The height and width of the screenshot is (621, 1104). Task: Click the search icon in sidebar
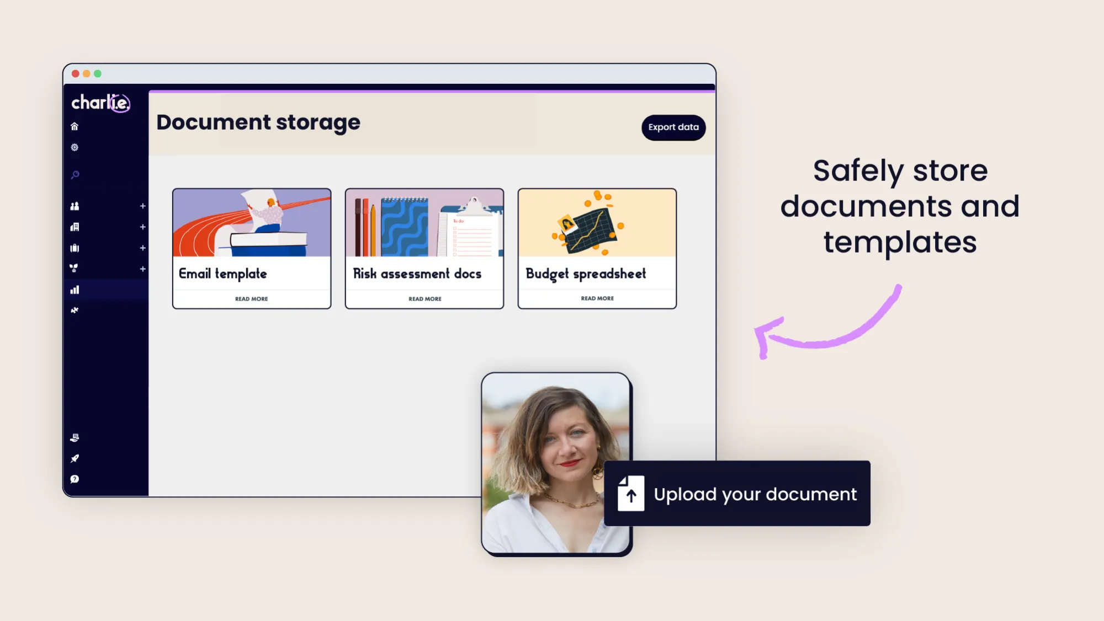click(75, 175)
